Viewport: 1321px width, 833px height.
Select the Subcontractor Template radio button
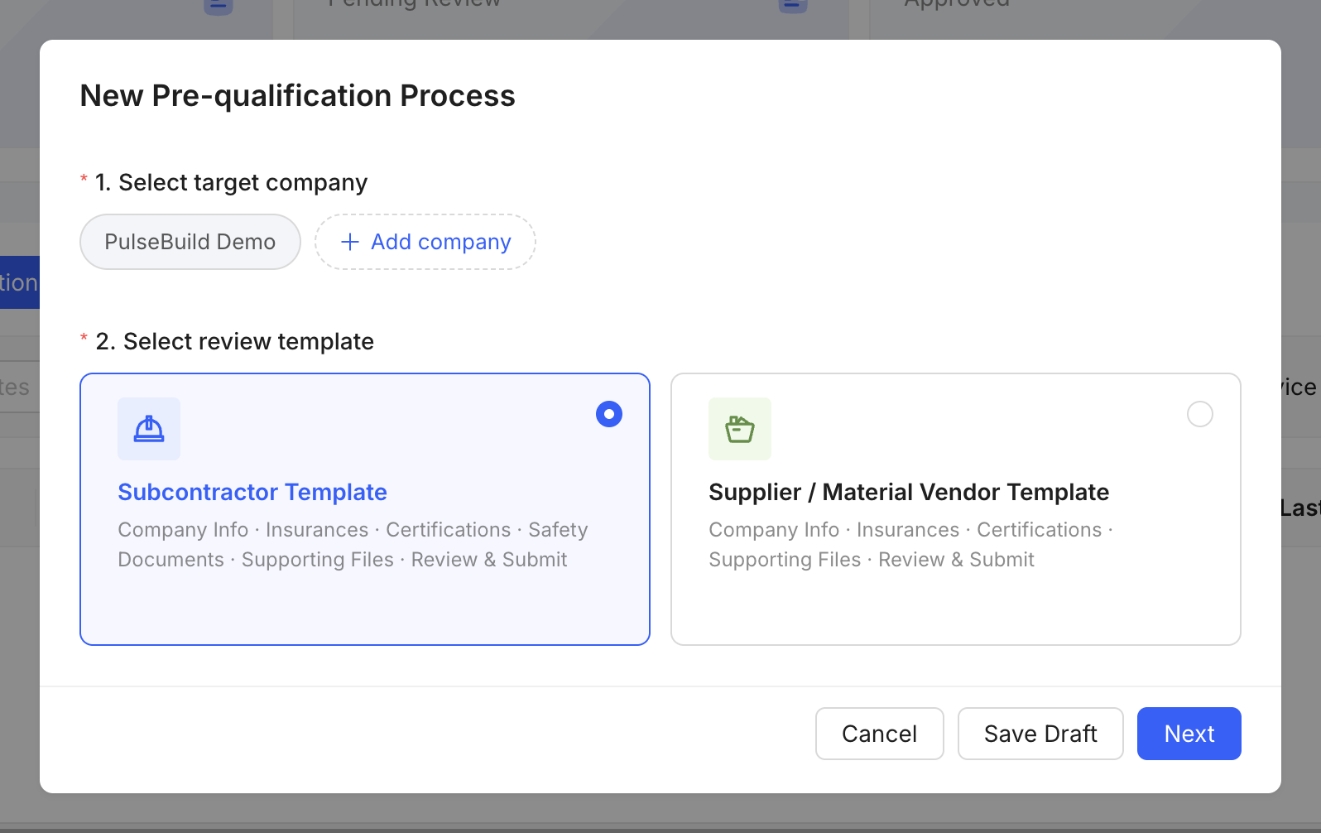609,414
